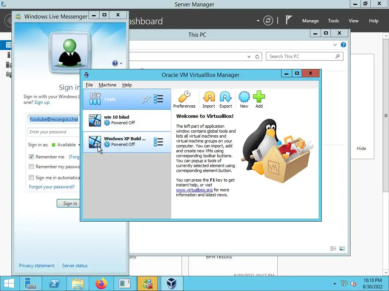Click the Forgot your password link
Viewport: 389px width, 291px height.
52,187
